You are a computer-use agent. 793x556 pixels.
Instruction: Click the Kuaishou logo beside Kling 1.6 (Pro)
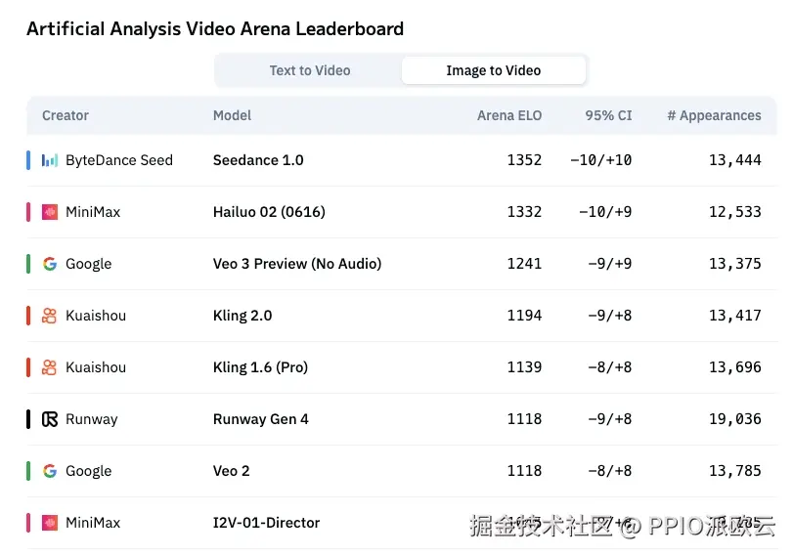click(x=50, y=367)
